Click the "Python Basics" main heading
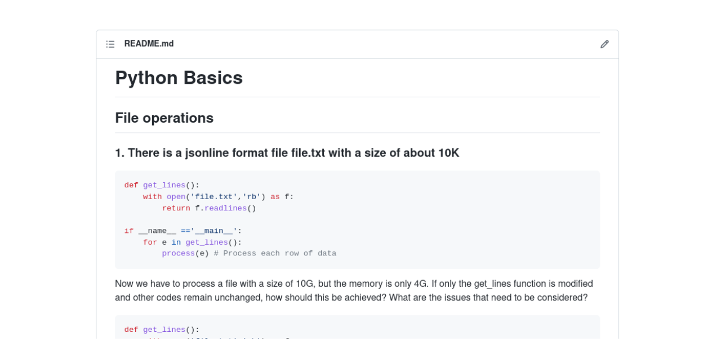This screenshot has width=721, height=360. 179,78
